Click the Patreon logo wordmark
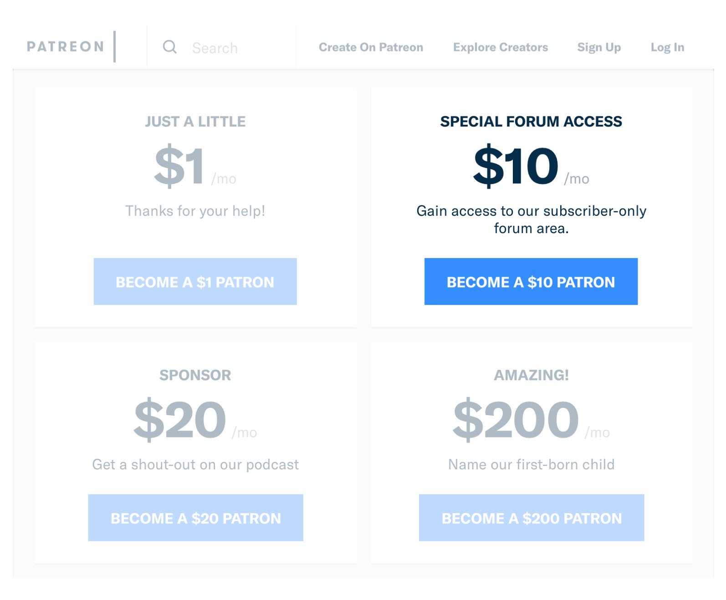 [65, 46]
